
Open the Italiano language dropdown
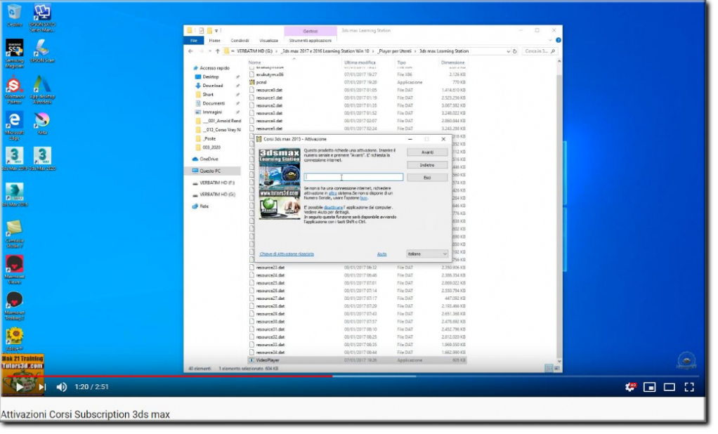(x=426, y=254)
